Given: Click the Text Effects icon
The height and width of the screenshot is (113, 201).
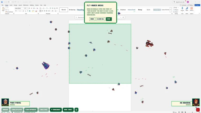Looking at the screenshot, I should pyautogui.click(x=30, y=11).
